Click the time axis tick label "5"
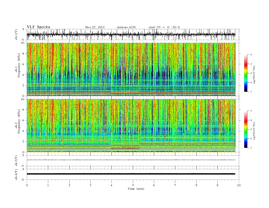This screenshot has width=269, height=208. (x=133, y=185)
